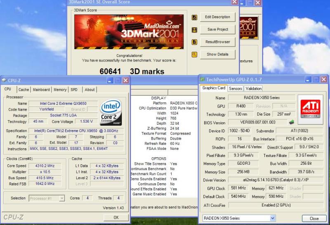Click the Bus Interface field PCI-E x16 @ x16
Screen dimensions: 330x225
click(x=299, y=139)
